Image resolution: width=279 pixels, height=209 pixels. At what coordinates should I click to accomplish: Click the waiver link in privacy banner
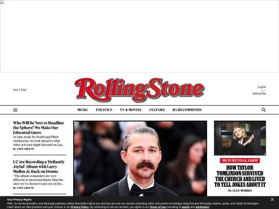point(185,207)
